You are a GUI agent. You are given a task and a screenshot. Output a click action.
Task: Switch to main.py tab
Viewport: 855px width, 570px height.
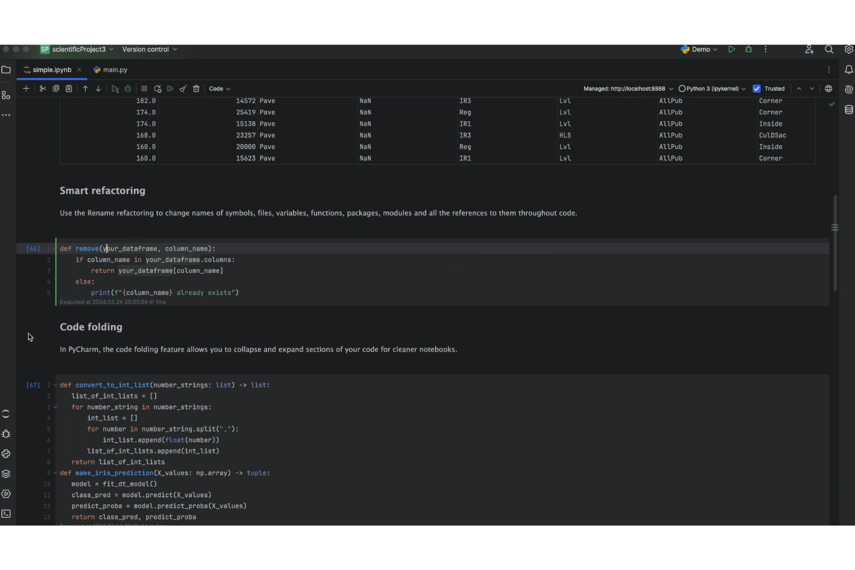110,70
